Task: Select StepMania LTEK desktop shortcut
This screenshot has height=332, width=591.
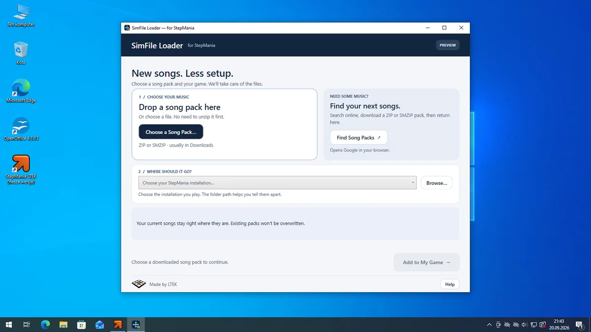Action: click(21, 169)
